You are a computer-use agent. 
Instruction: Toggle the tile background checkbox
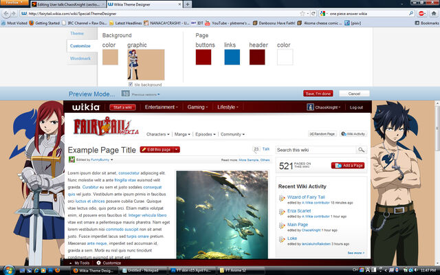131,85
